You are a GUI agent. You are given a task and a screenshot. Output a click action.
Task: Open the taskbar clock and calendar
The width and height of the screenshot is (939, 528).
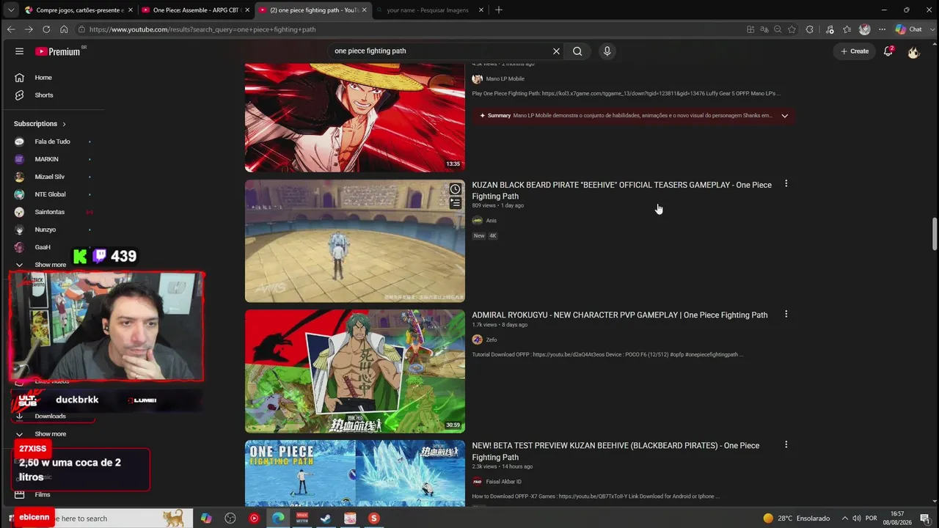pos(897,518)
